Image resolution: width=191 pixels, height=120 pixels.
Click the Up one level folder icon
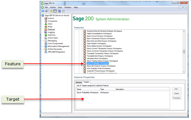[x=51, y=11]
